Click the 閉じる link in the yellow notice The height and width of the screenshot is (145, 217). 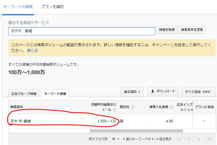click(x=32, y=50)
